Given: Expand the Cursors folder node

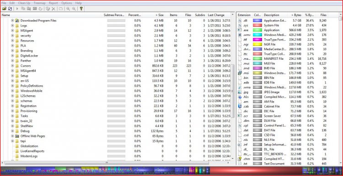Looking at the screenshot, I should (x=12, y=66).
